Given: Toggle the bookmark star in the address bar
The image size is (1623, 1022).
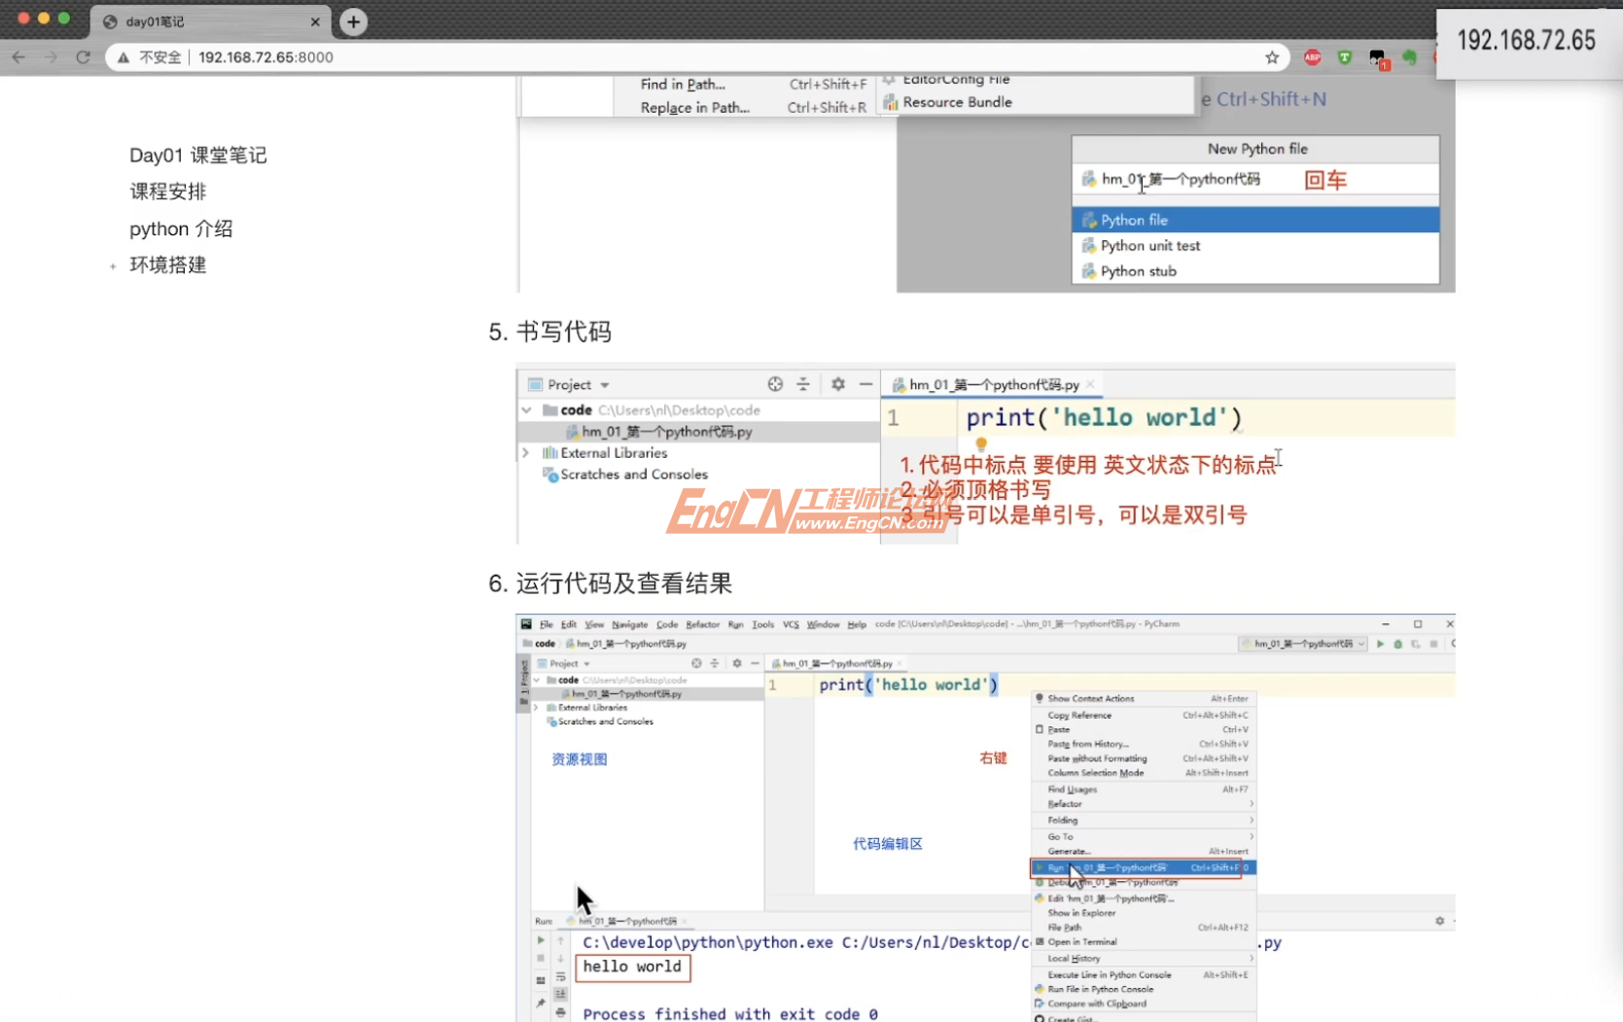Looking at the screenshot, I should tap(1271, 56).
